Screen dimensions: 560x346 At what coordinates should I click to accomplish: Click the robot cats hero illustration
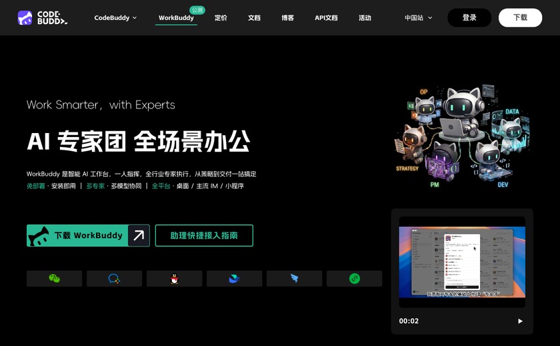pyautogui.click(x=462, y=136)
